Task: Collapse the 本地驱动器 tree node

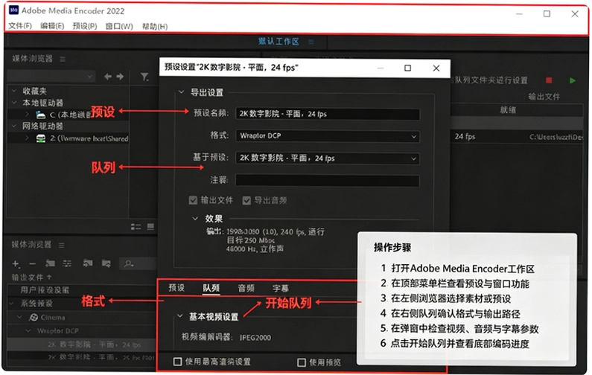Action: coord(14,102)
